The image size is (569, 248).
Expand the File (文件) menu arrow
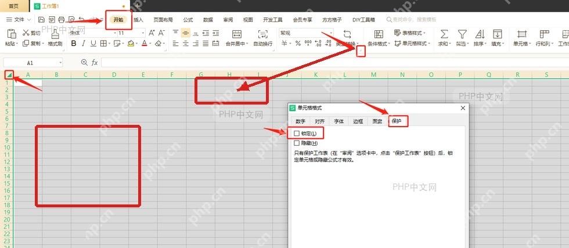pyautogui.click(x=28, y=20)
